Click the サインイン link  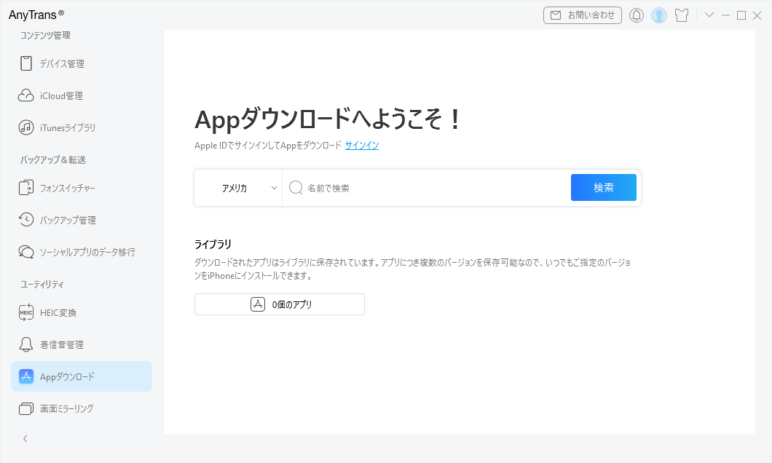point(362,145)
